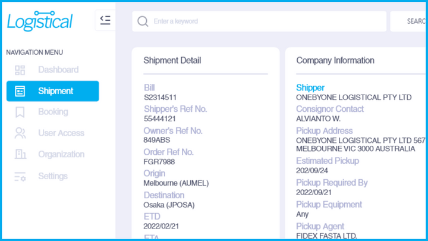
Task: Click the Settings sliders icon
Action: click(20, 177)
